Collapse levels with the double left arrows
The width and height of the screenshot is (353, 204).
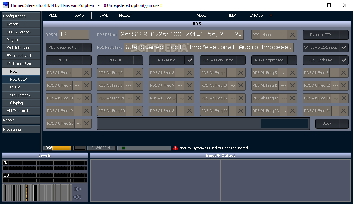click(77, 197)
